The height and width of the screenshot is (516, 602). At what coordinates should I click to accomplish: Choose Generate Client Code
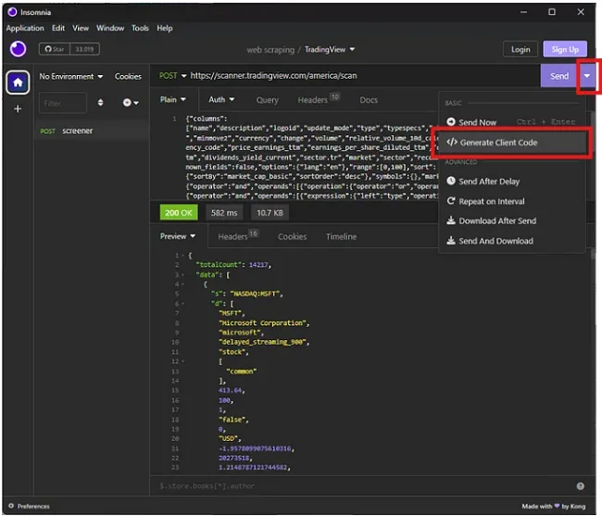tap(512, 143)
